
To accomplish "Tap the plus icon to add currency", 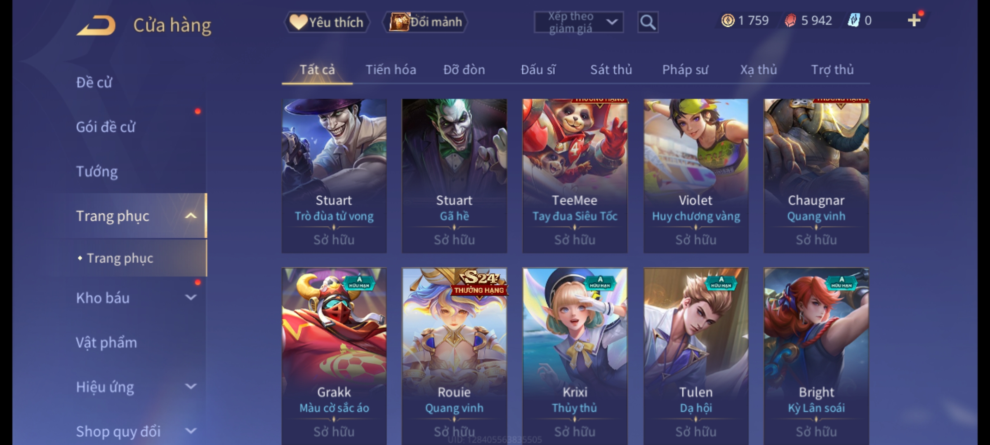I will tap(914, 20).
